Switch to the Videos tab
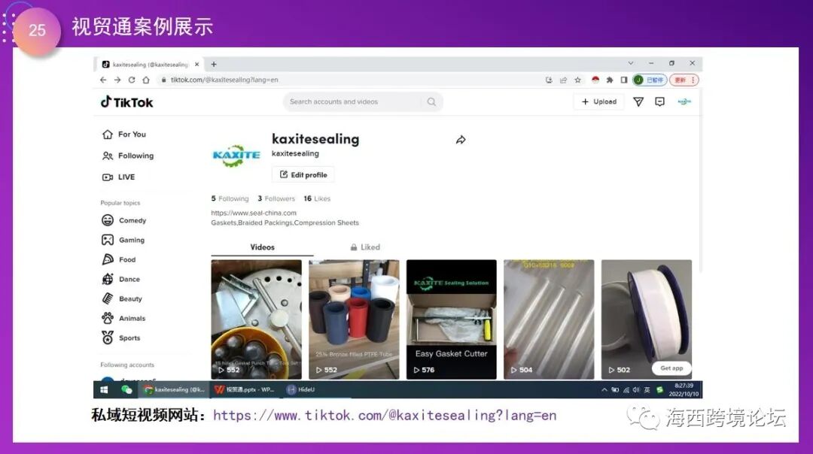The height and width of the screenshot is (454, 813). coord(263,247)
